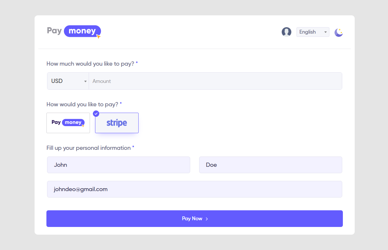The image size is (388, 250).
Task: Select the Pay money payment method
Action: click(68, 123)
